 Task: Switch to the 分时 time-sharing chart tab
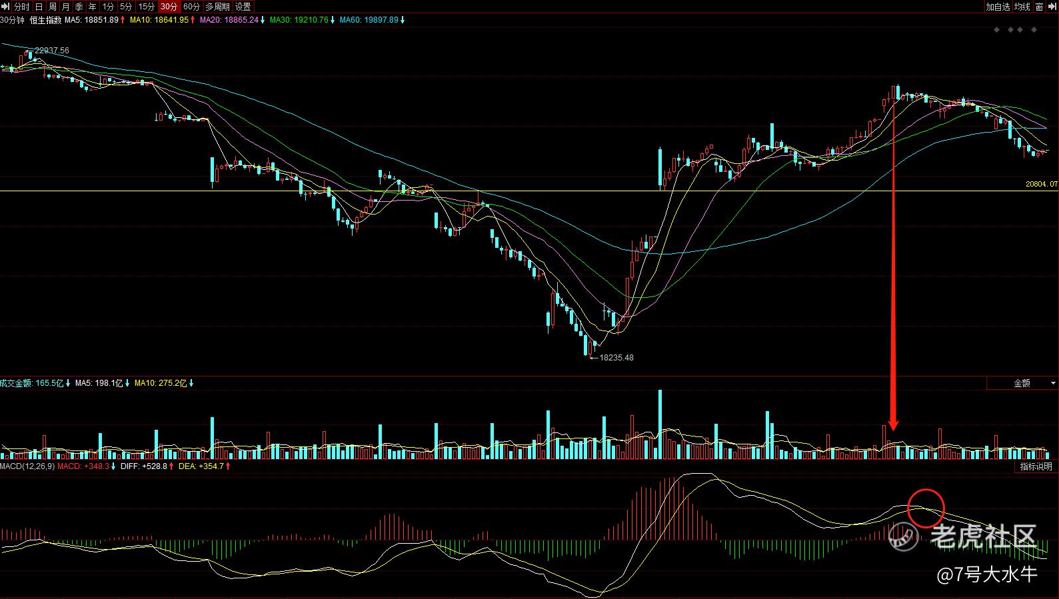point(22,7)
